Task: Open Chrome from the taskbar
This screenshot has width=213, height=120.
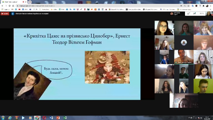Action: [37, 118]
